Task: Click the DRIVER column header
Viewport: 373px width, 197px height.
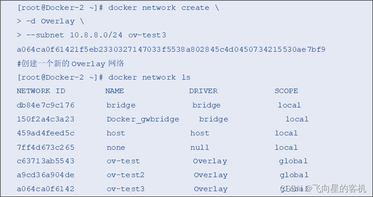Action: [203, 91]
